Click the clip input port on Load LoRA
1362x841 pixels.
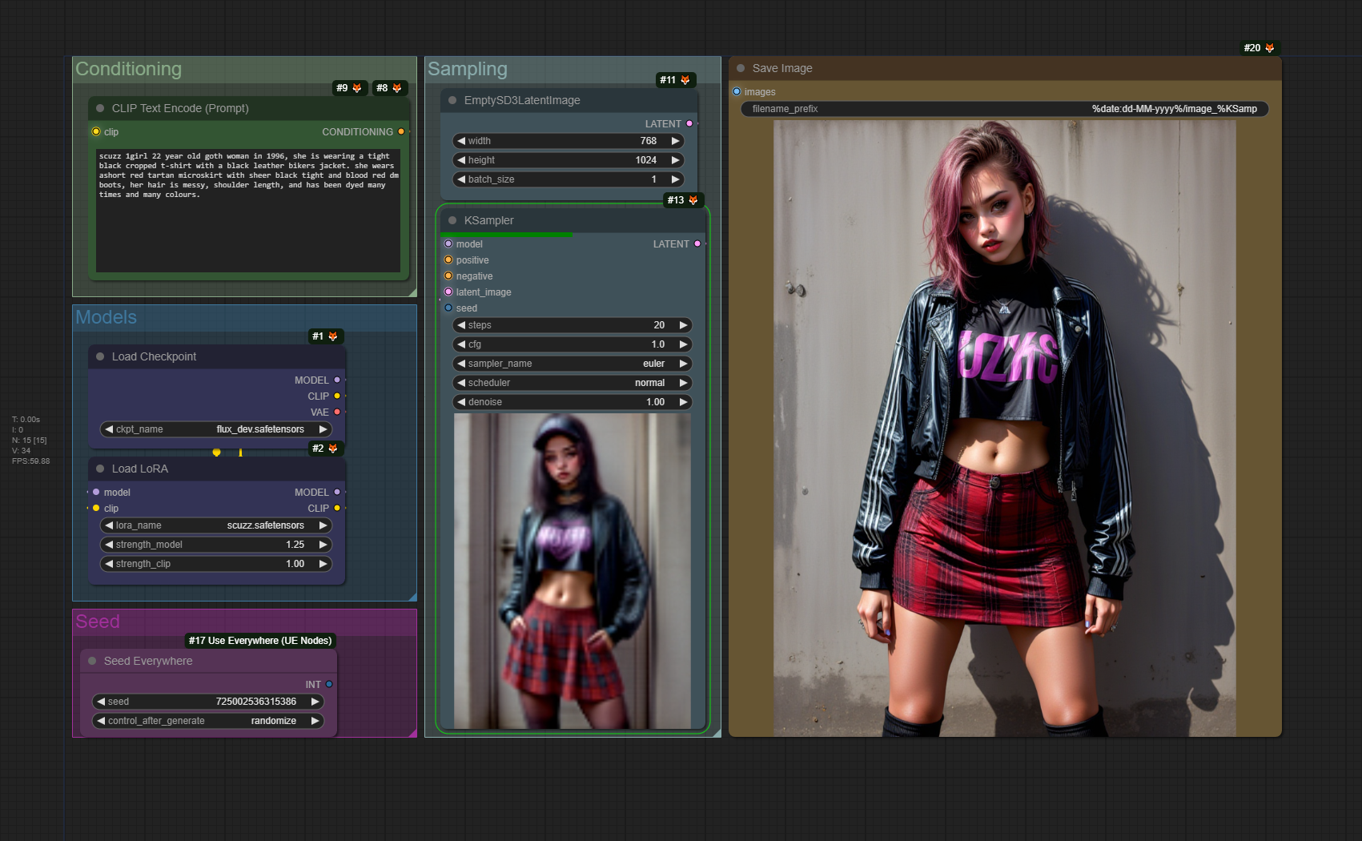coord(96,508)
